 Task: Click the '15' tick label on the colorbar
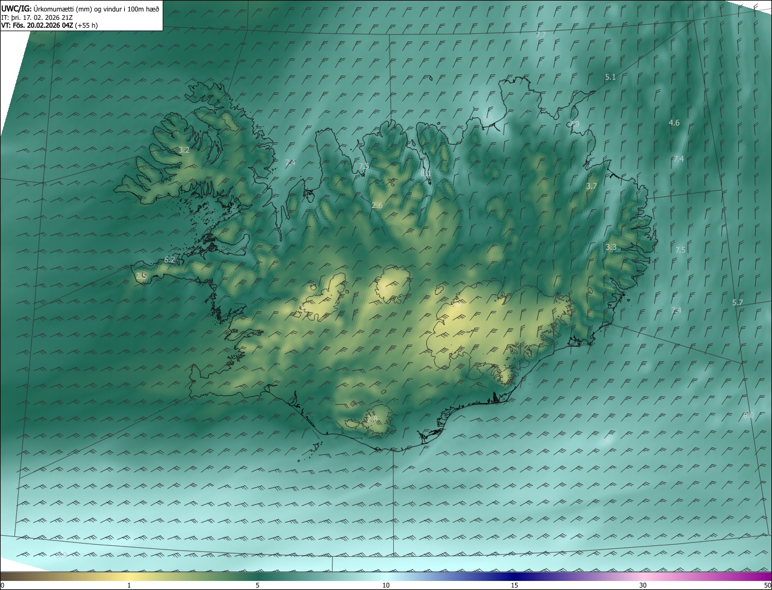click(x=514, y=585)
